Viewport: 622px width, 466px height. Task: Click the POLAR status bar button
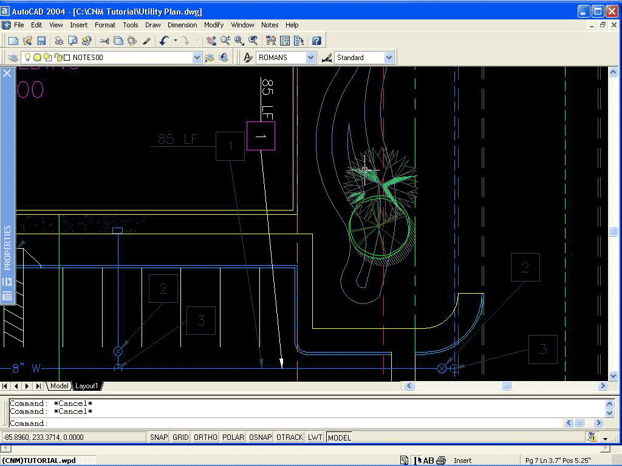pos(233,437)
